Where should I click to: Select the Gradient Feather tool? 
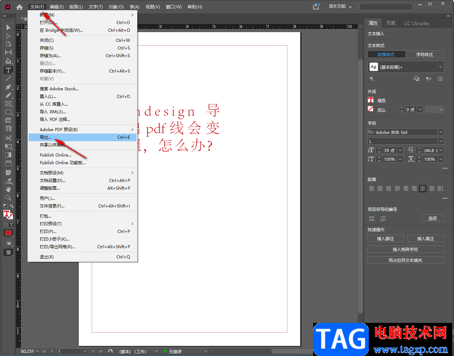pos(8,163)
